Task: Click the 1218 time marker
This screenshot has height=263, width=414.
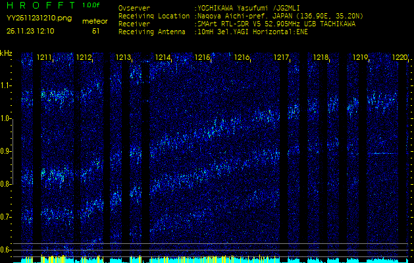Action: (321, 57)
